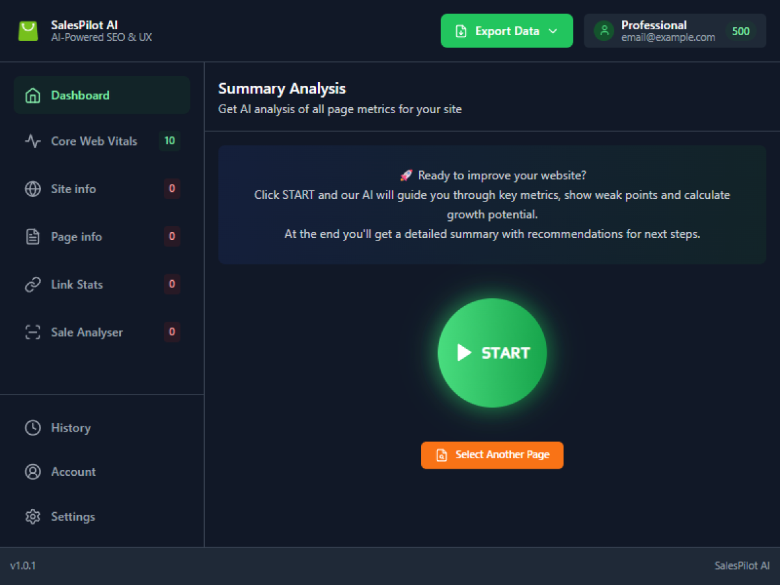Click the Select Another Page button
This screenshot has height=585, width=780.
coord(492,455)
